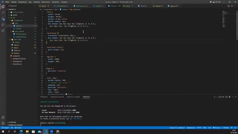The width and height of the screenshot is (238, 134).
Task: Click Prettier in status bar
Action: tap(225, 128)
